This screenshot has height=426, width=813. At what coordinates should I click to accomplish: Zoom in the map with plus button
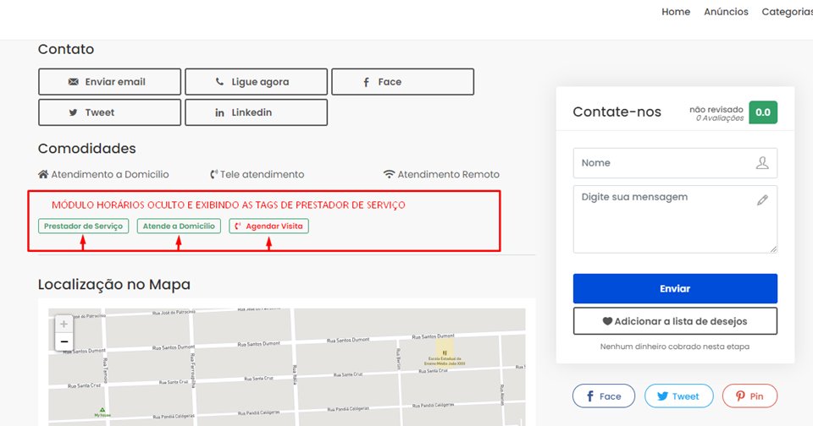[64, 325]
